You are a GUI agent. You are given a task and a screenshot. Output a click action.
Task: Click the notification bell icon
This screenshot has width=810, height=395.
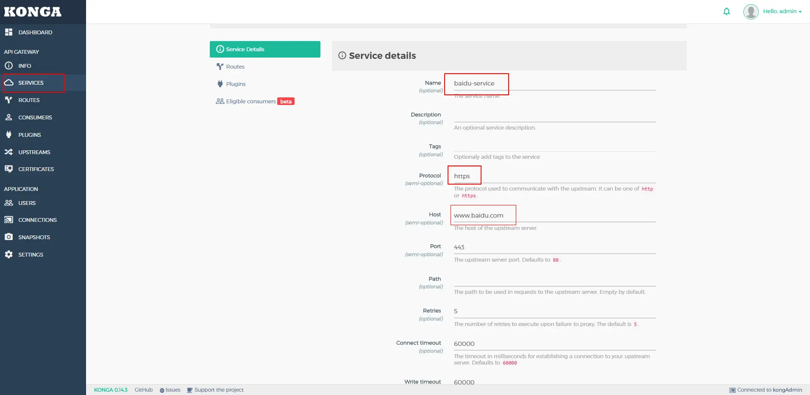[x=726, y=11]
